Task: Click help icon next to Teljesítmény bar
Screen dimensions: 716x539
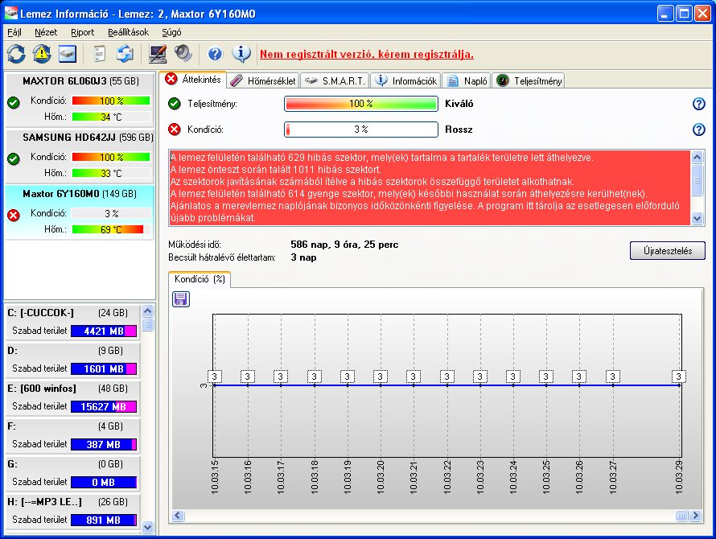Action: [x=698, y=104]
